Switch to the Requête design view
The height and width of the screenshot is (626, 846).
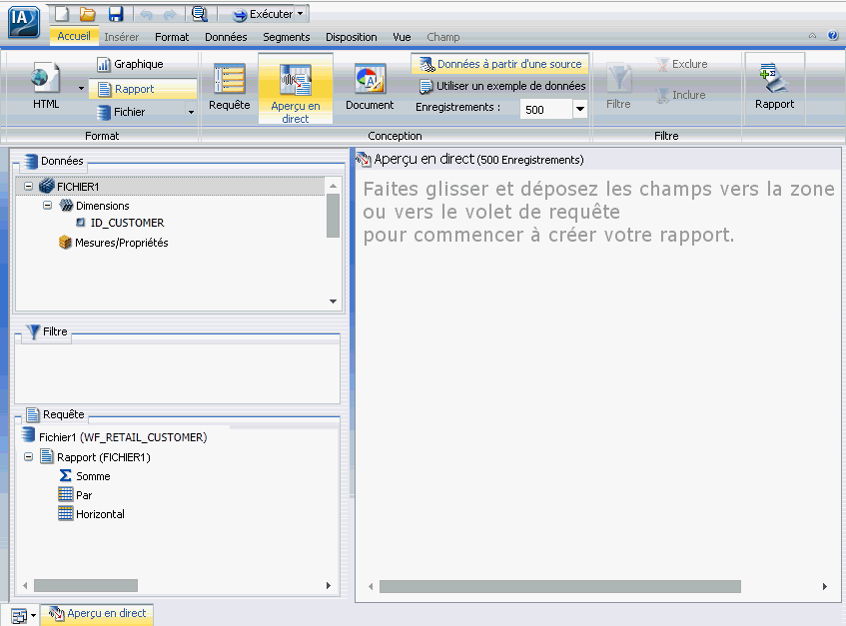[230, 87]
